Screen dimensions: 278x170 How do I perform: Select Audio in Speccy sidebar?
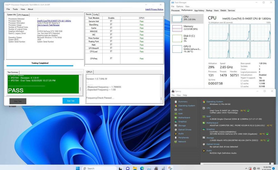click(181, 134)
